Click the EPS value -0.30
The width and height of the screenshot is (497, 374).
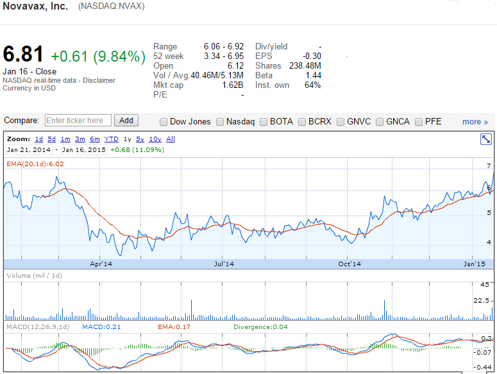click(312, 56)
